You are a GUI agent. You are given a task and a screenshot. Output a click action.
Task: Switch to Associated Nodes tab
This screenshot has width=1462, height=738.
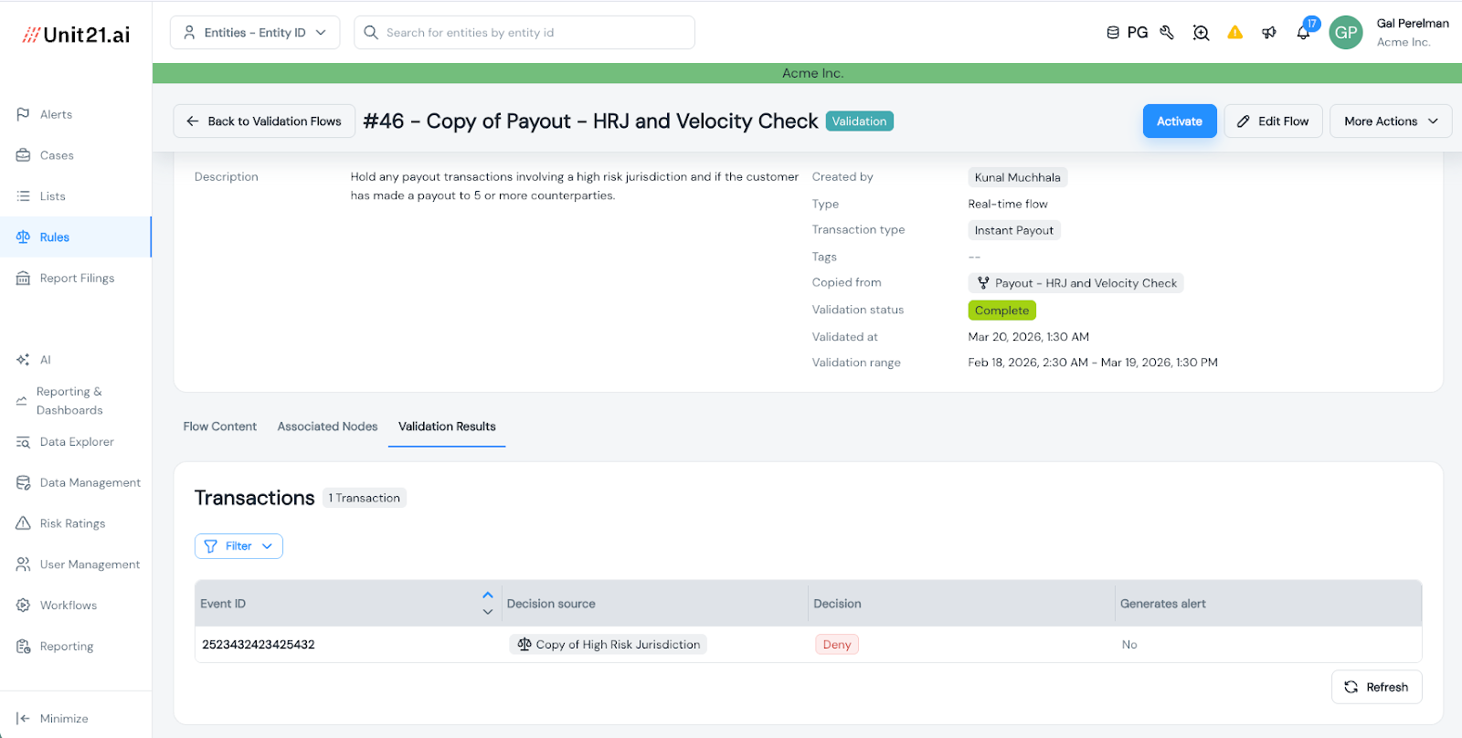pos(327,427)
